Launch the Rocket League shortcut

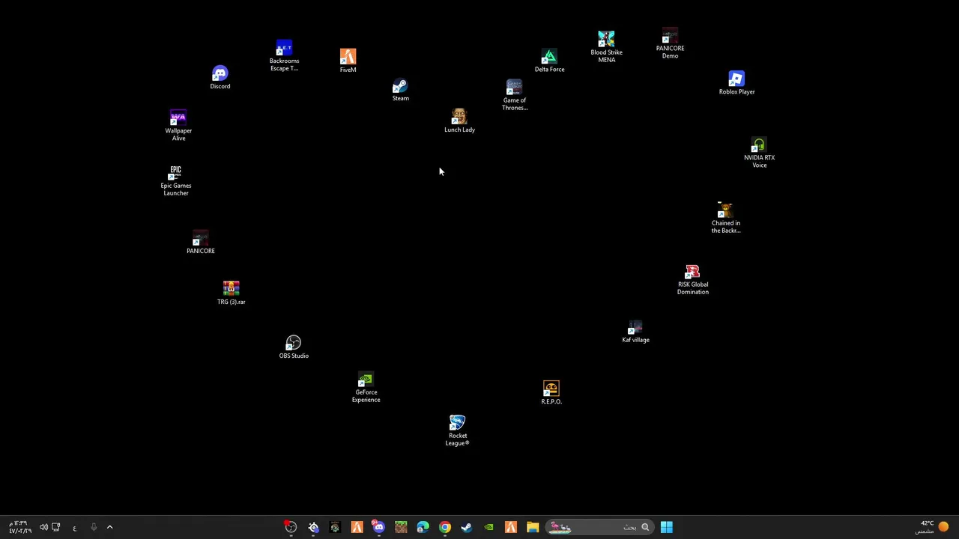(x=457, y=430)
